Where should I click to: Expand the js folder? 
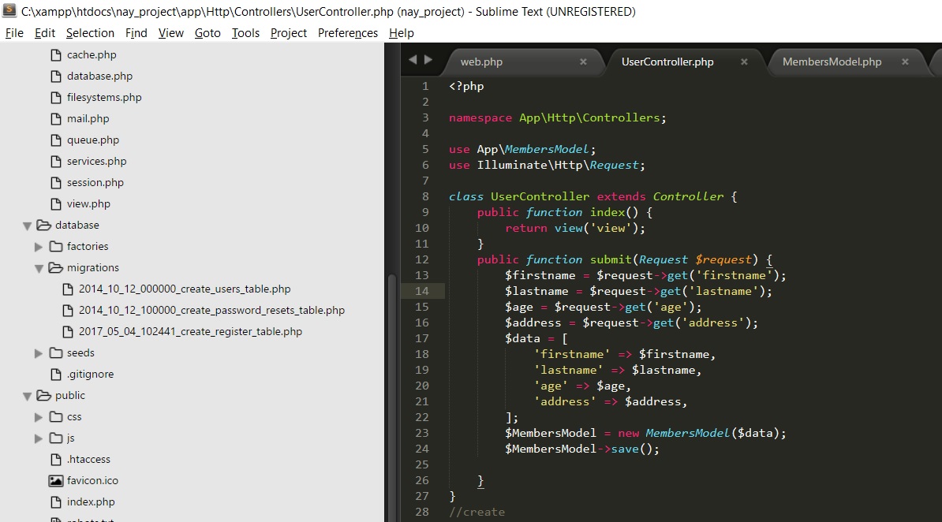click(39, 438)
